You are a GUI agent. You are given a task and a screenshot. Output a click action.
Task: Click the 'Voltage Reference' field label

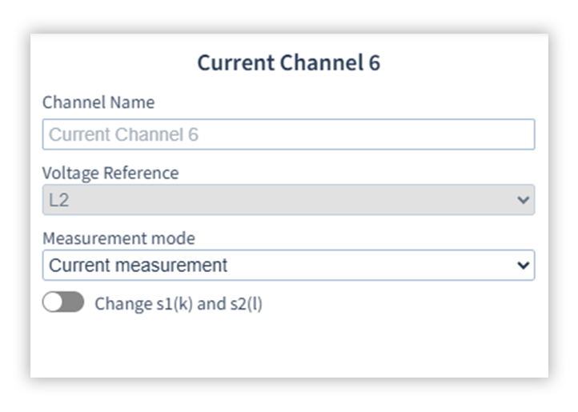click(110, 173)
